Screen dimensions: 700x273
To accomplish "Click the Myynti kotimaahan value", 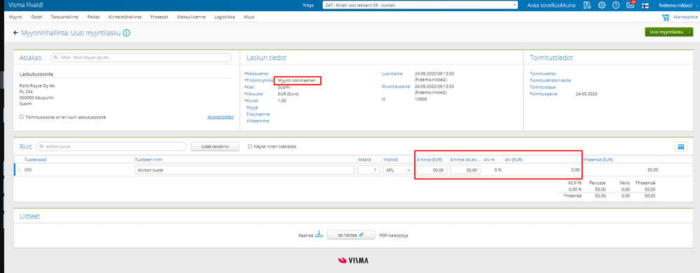I will [x=297, y=80].
